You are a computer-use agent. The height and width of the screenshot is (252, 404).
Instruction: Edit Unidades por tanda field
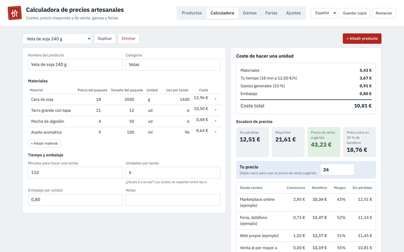173,173
